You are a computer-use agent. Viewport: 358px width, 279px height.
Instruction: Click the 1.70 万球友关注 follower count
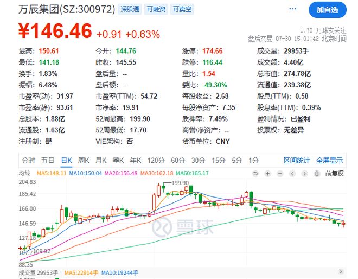323,30
